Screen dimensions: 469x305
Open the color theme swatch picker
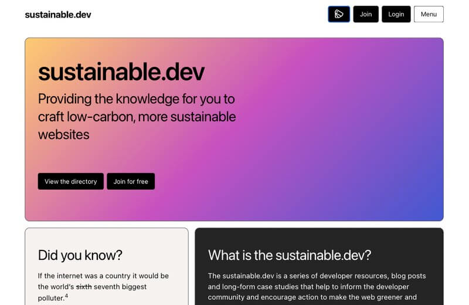[x=339, y=14]
